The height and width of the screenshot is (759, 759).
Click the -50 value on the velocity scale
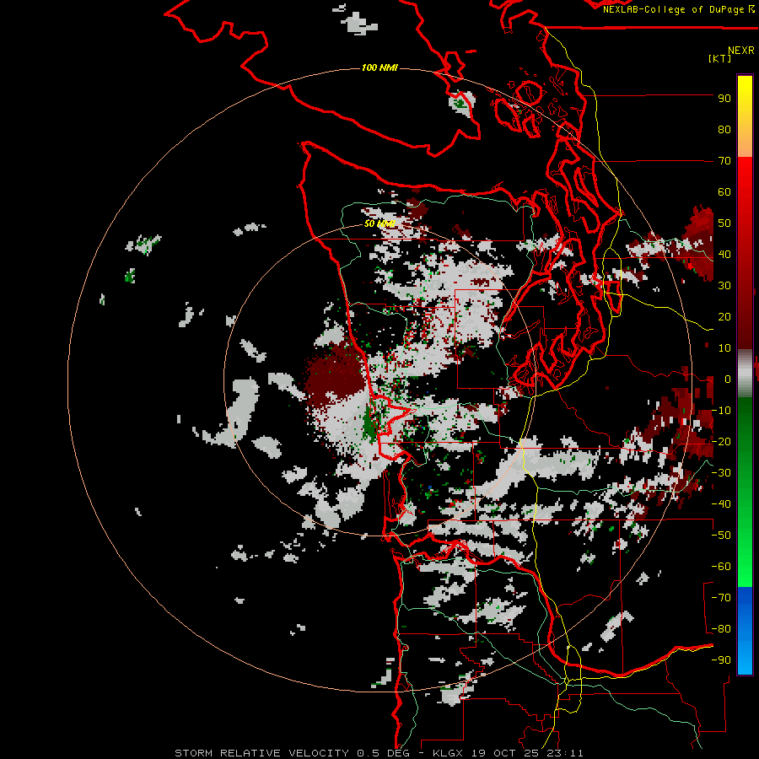721,536
